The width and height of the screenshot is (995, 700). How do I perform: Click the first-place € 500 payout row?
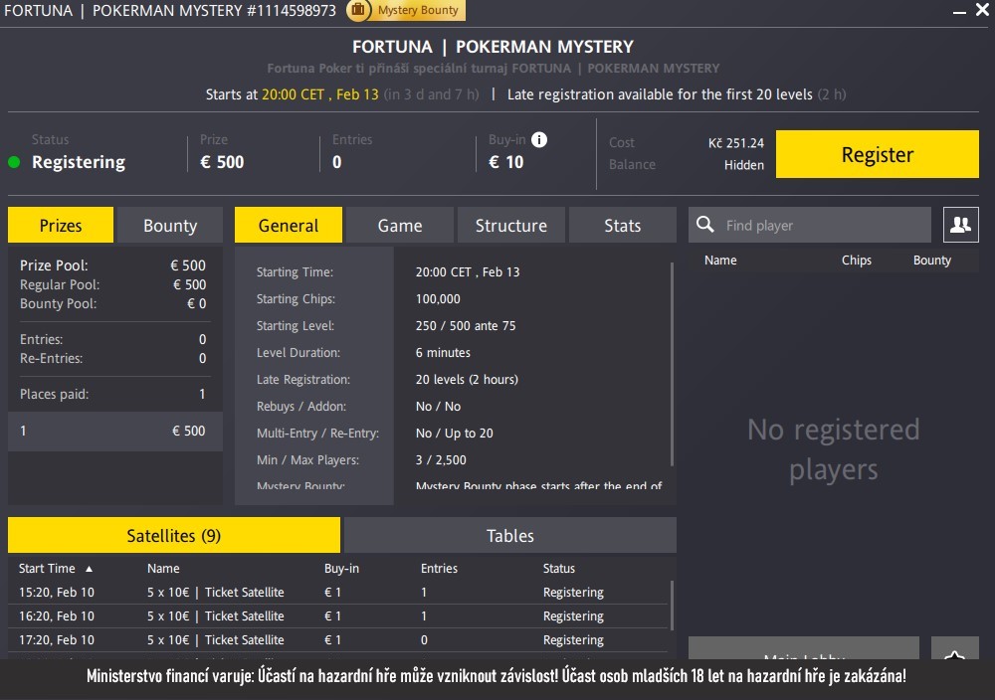114,432
